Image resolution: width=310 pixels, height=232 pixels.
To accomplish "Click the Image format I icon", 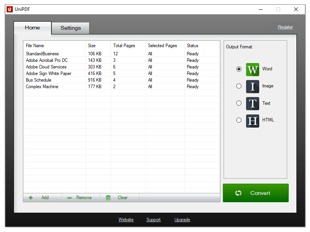I will click(253, 86).
